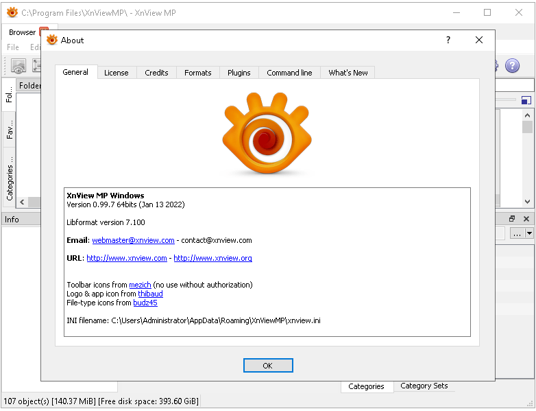Click the blue Help icon in toolbar
The height and width of the screenshot is (411, 536).
pos(513,65)
